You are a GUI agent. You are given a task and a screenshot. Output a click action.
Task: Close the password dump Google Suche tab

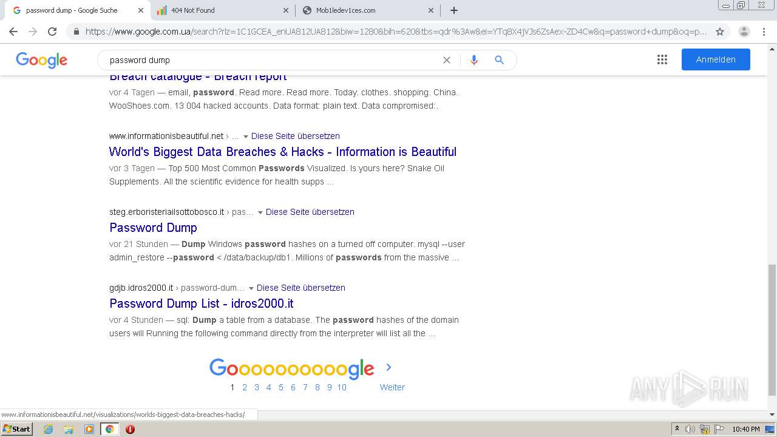click(x=141, y=10)
